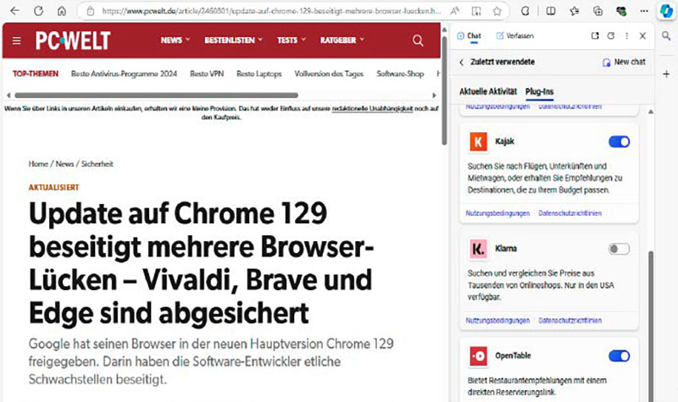Click the AKTUALISIERT label above headline
This screenshot has height=402, width=678.
54,187
